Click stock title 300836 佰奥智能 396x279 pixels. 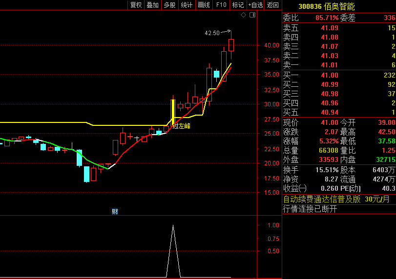tap(327, 6)
